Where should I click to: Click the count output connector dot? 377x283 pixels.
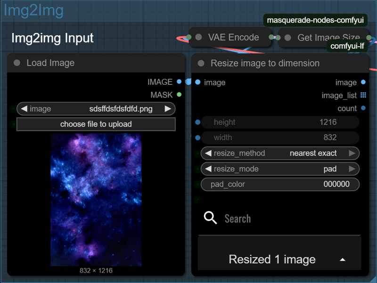click(363, 108)
